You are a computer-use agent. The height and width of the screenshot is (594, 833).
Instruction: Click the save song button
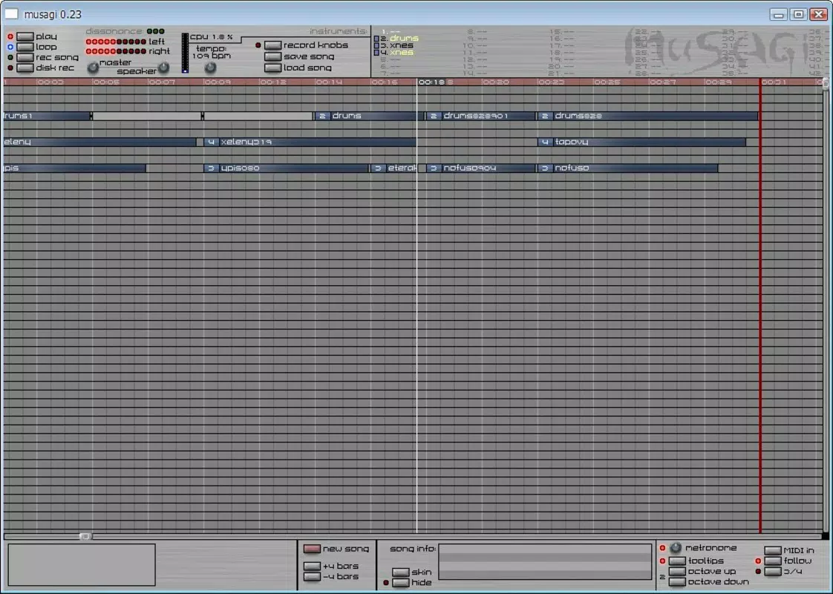coord(272,56)
